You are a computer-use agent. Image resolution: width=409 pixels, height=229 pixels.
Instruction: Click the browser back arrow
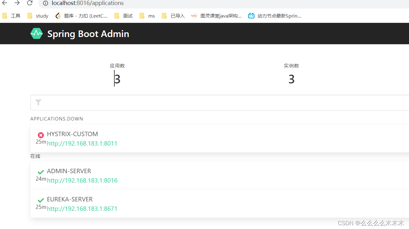pyautogui.click(x=4, y=3)
